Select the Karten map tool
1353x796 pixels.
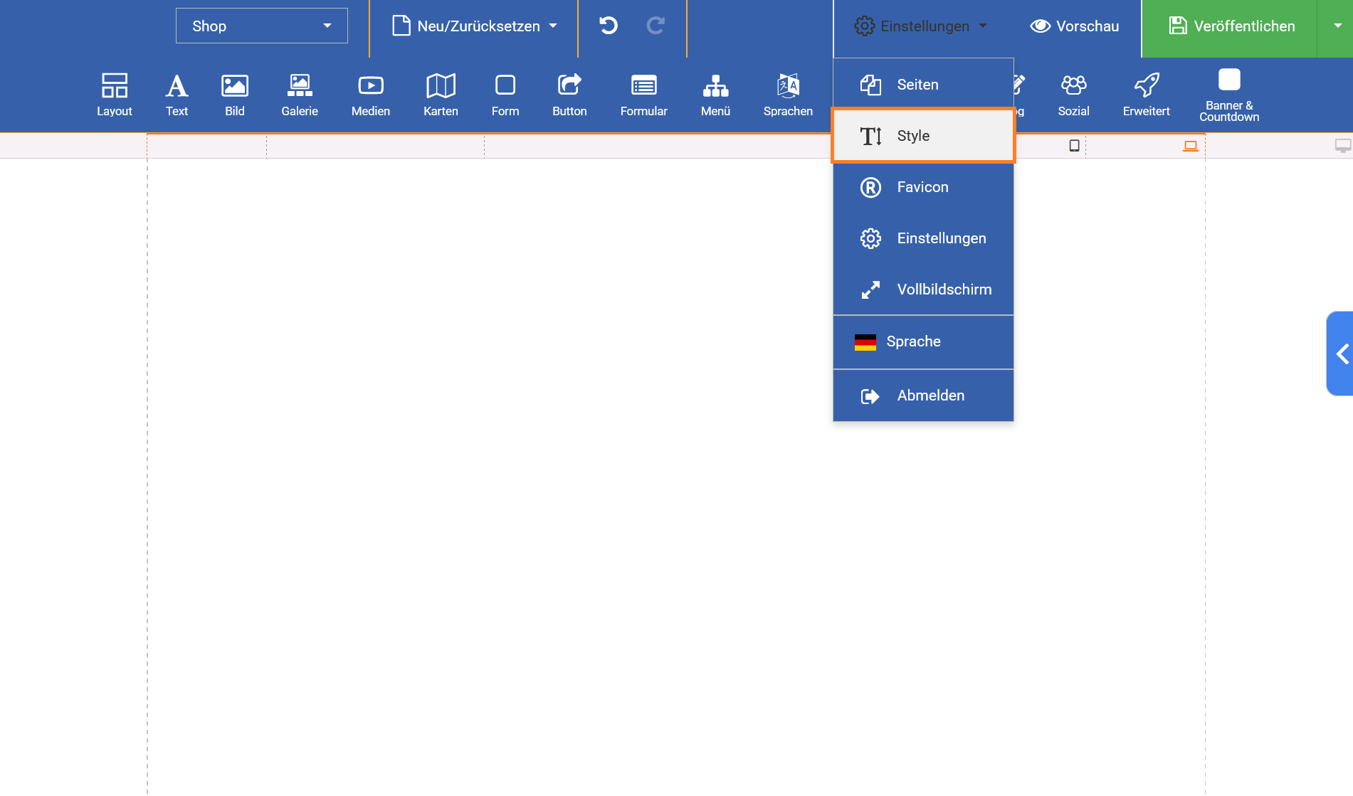[441, 95]
